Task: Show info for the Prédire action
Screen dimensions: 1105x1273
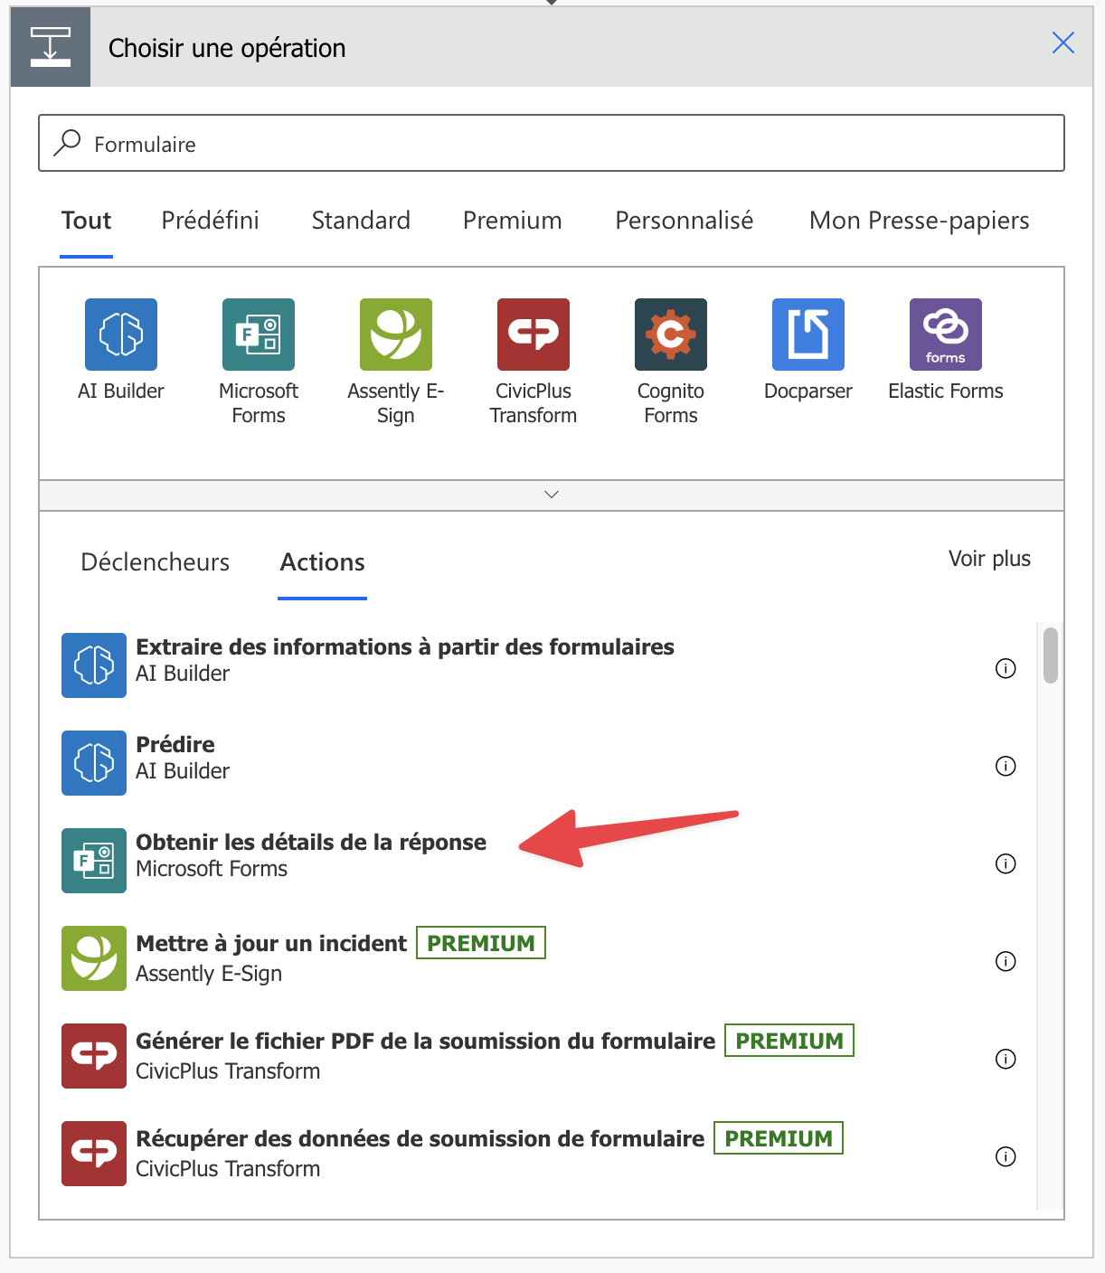Action: pos(1006,766)
